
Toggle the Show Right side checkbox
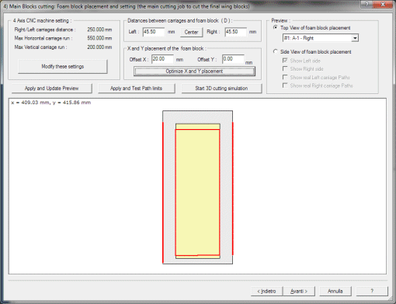(285, 68)
